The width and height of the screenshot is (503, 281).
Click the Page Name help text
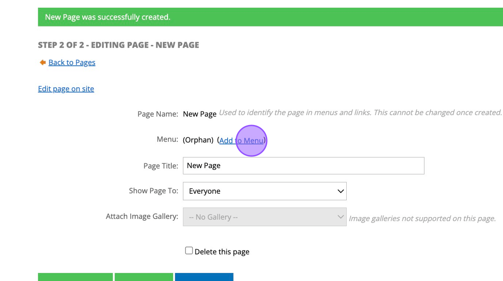click(360, 112)
